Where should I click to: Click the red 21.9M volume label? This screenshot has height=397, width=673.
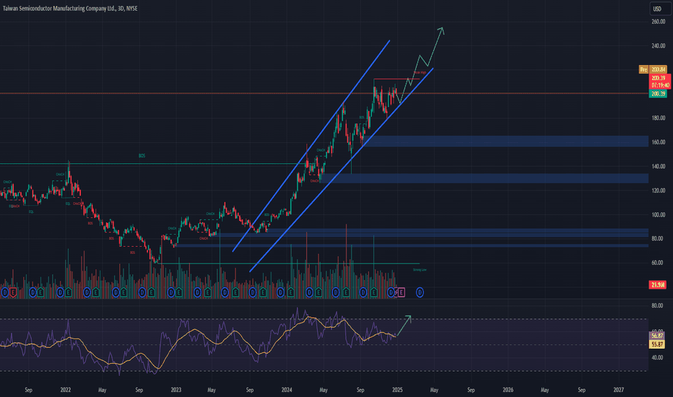(658, 284)
